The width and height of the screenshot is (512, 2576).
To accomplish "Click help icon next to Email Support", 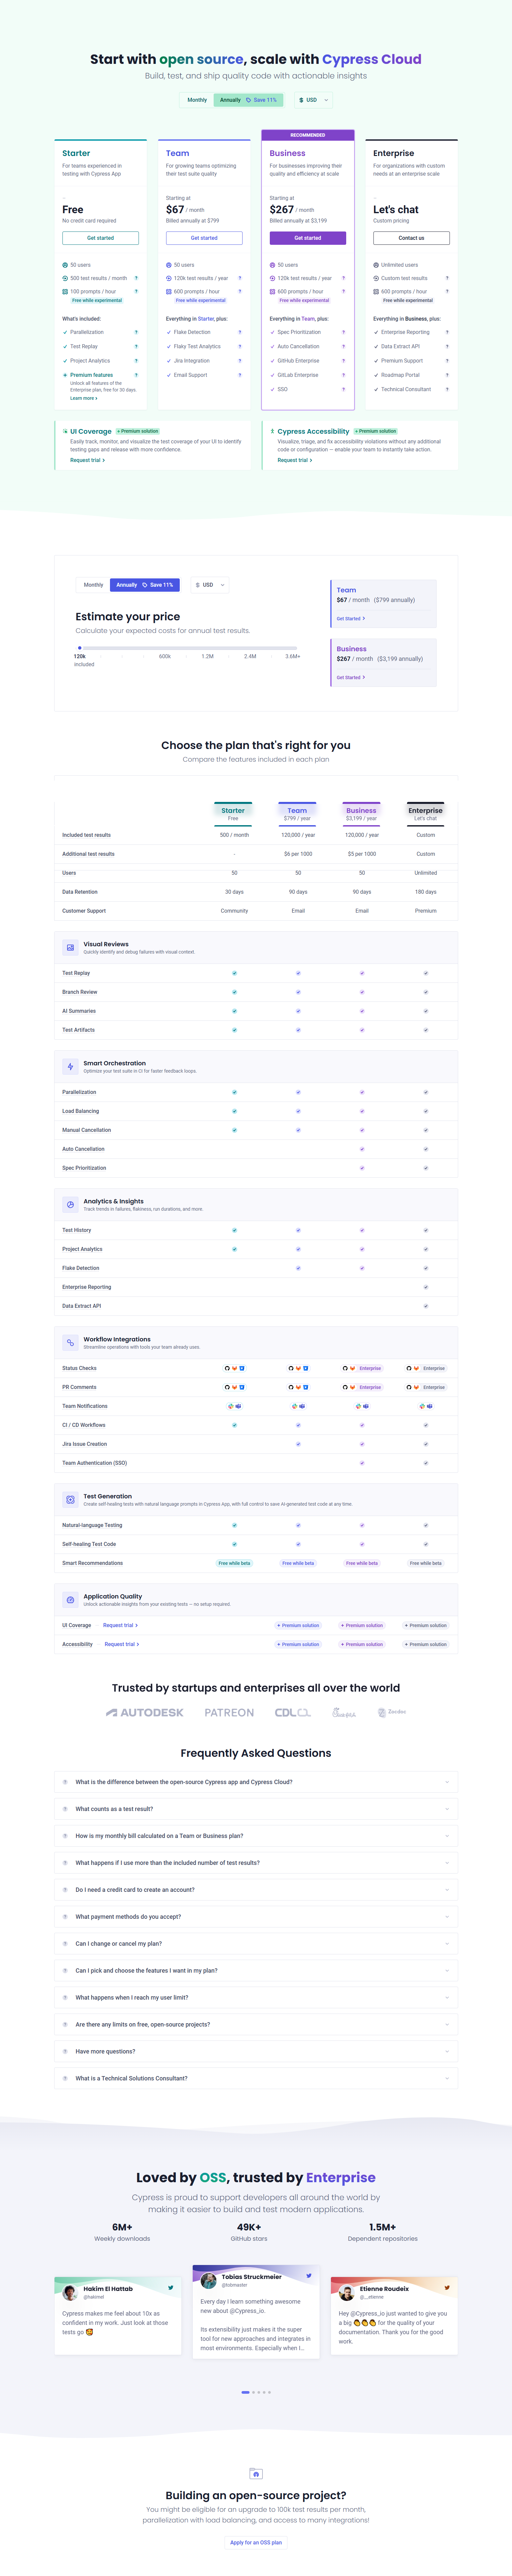I will [240, 375].
